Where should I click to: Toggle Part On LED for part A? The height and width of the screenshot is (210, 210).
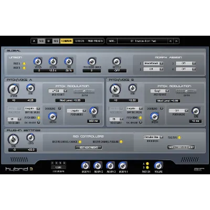148,164
